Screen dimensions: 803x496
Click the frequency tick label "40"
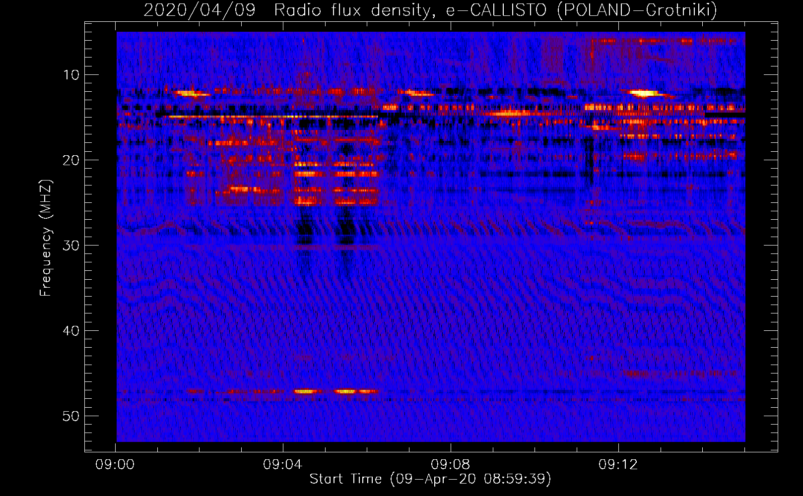click(x=71, y=331)
